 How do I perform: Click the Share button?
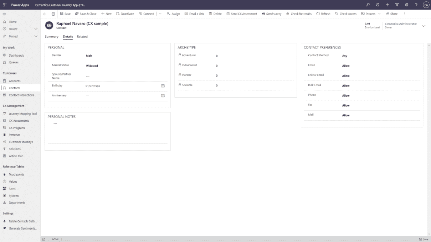point(391,14)
